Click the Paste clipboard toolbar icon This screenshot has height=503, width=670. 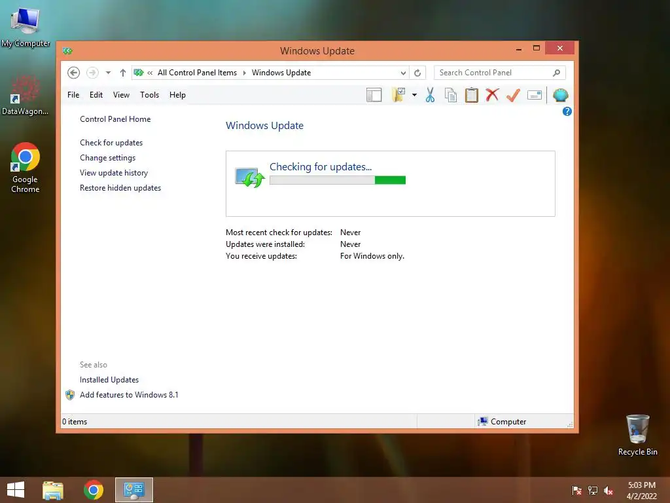coord(471,95)
